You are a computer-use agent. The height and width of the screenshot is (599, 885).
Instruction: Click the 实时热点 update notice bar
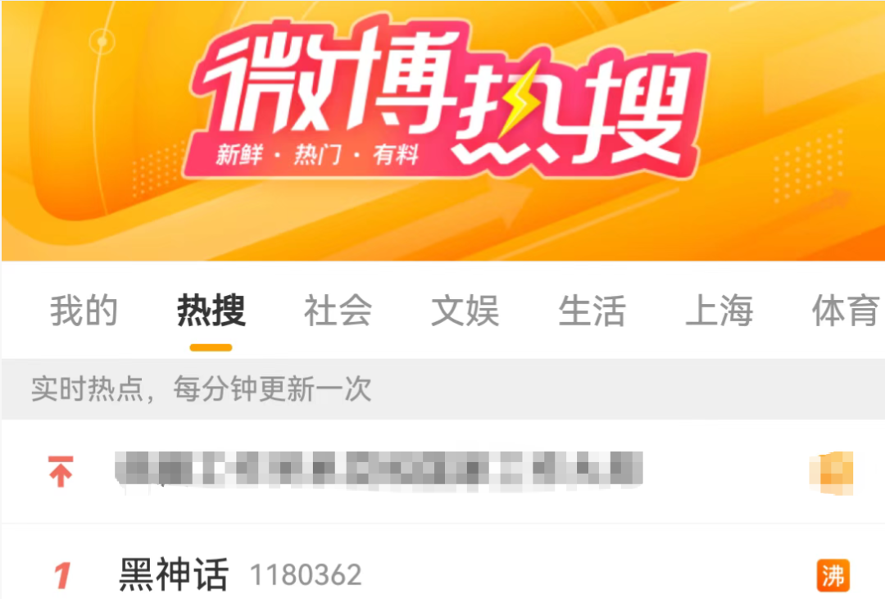[443, 389]
